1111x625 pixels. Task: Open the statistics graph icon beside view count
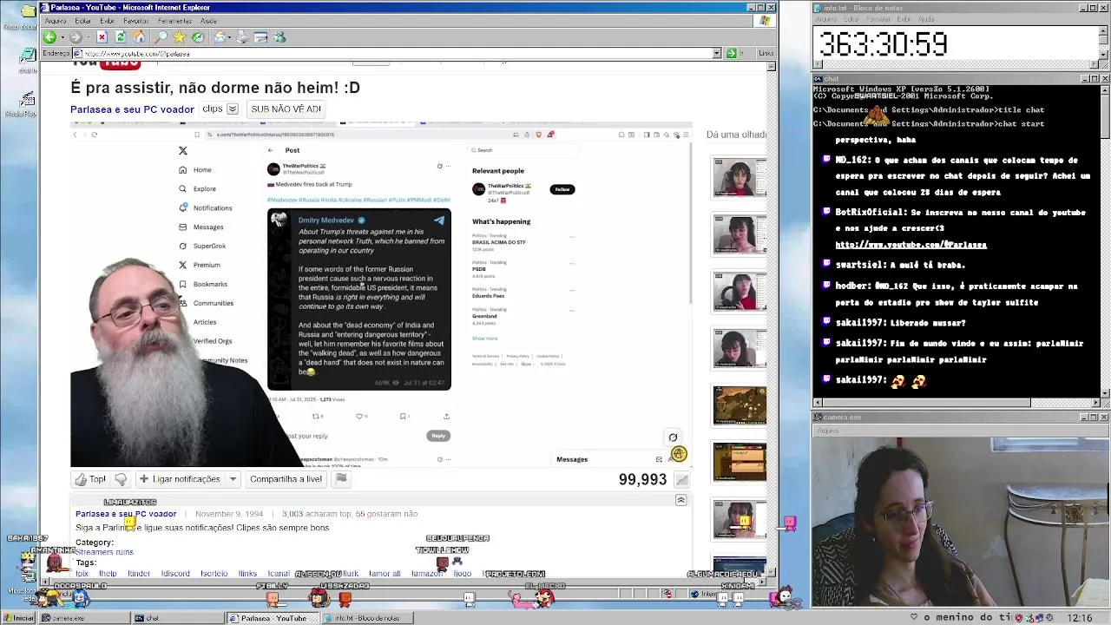pos(682,480)
